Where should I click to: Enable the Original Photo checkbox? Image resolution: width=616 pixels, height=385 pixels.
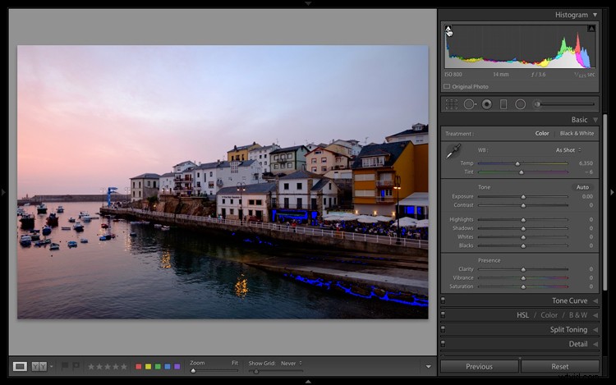pos(447,86)
